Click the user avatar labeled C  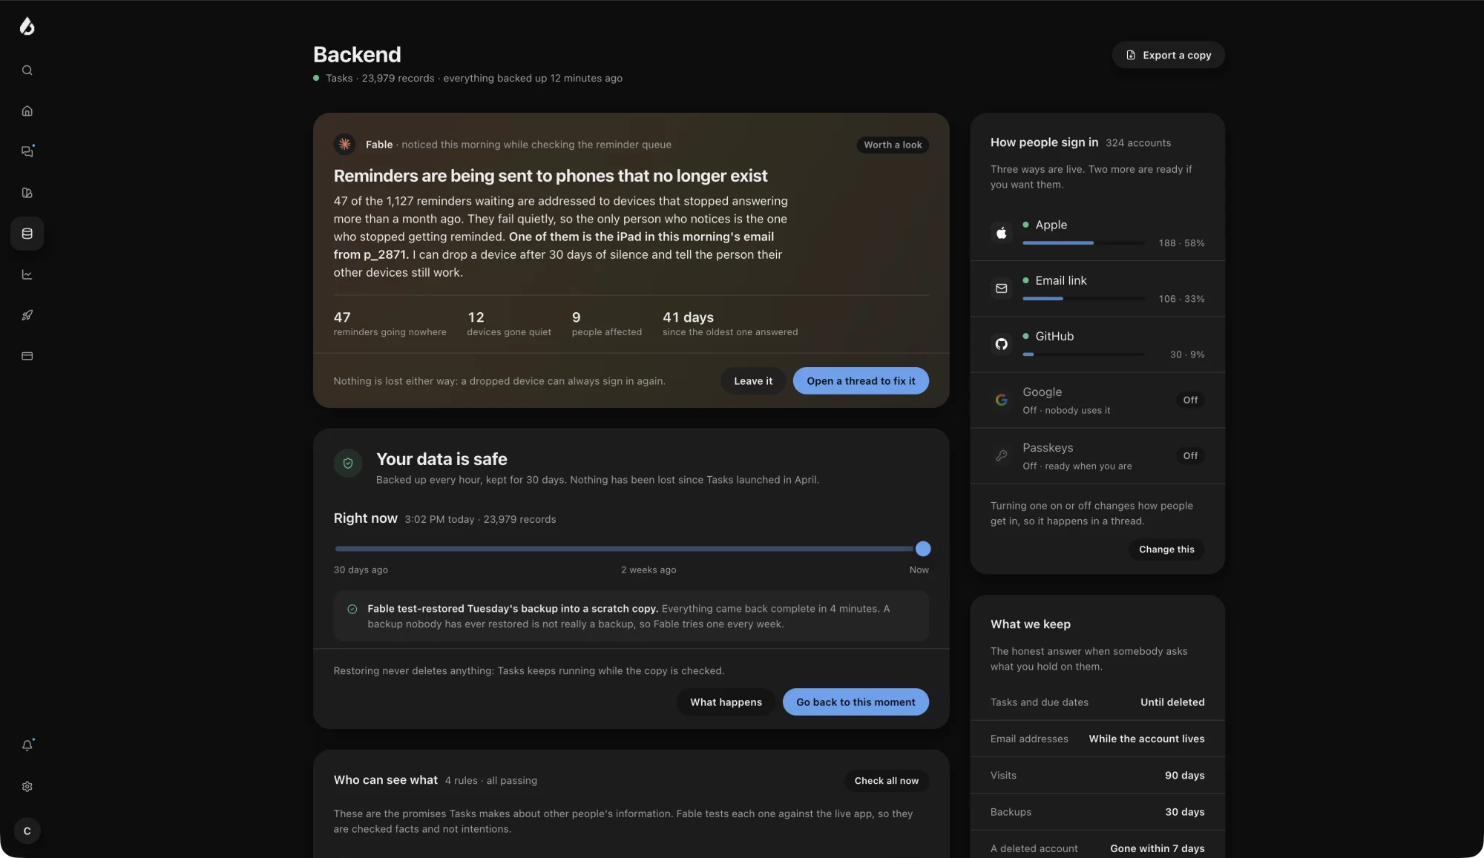point(27,831)
